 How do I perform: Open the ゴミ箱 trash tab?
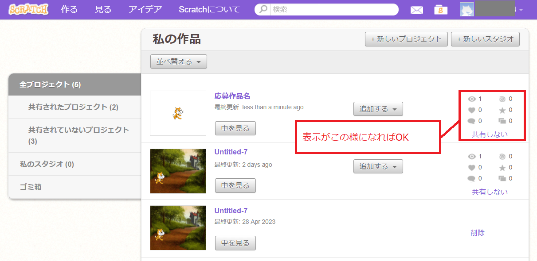click(x=74, y=187)
